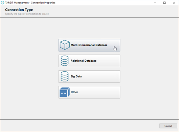The image size is (179, 132).
Task: Click the Connection Type heading text
Action: click(19, 10)
